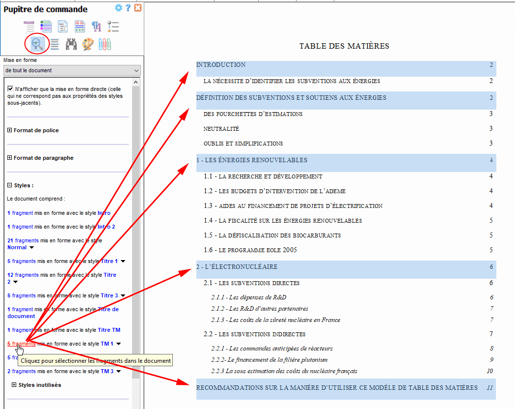The image size is (515, 409).
Task: Click 2.1.1 - Les dépenses de R&D entry
Action: 248,297
